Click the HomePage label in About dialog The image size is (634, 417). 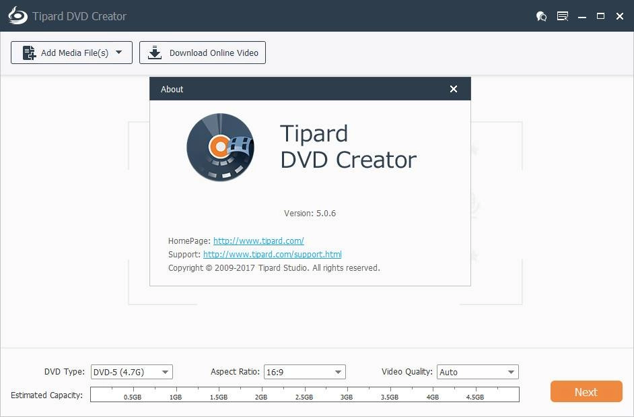(x=189, y=241)
